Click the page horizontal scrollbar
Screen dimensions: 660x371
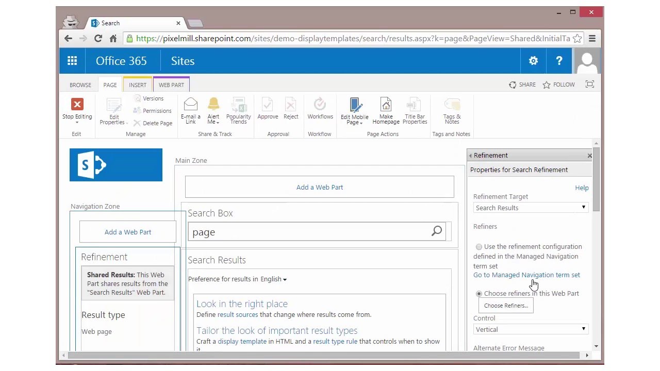tap(323, 356)
